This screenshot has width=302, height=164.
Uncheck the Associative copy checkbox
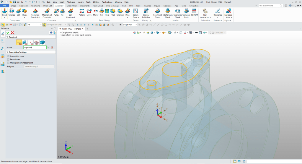tap(8, 56)
